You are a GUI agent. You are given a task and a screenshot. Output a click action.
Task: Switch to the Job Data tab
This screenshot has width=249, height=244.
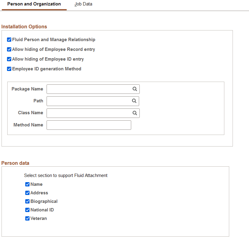[83, 4]
